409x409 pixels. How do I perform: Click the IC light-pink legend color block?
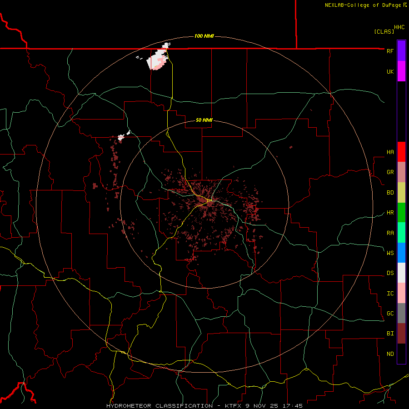coord(401,293)
